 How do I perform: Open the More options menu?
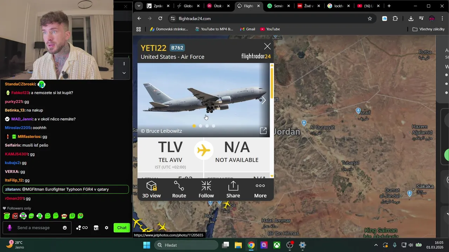(x=260, y=189)
